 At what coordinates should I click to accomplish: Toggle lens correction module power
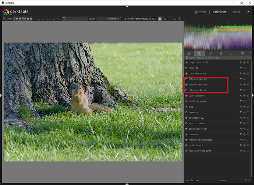click(x=186, y=123)
